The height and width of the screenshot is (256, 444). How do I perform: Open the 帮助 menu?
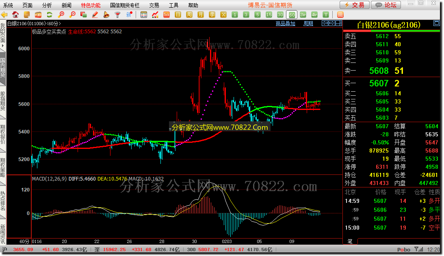tap(193, 5)
